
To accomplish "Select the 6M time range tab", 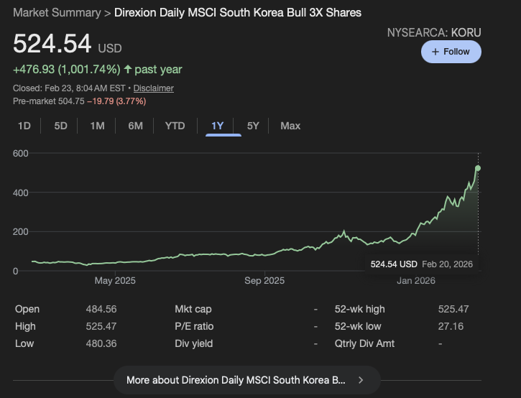I will (136, 126).
